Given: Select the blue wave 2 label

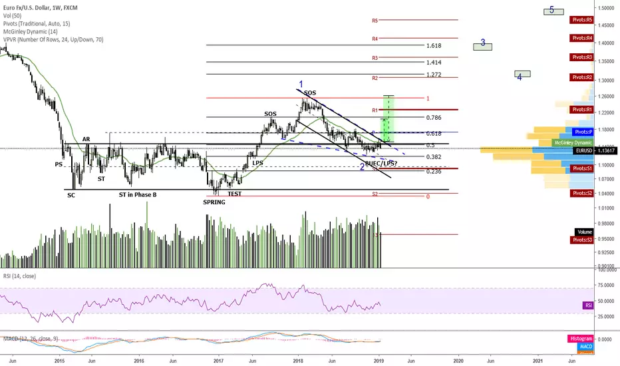Looking at the screenshot, I should (x=362, y=167).
